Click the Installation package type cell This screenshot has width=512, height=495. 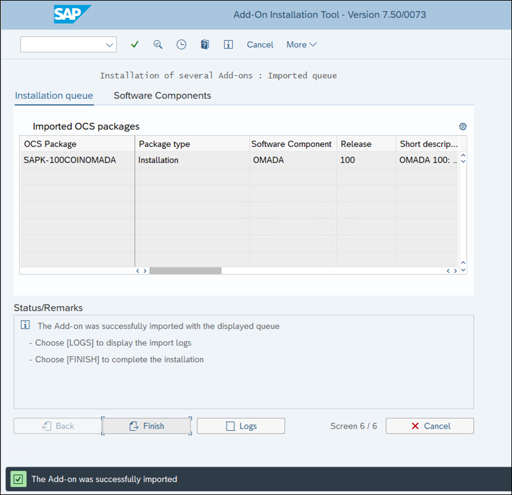(x=192, y=160)
